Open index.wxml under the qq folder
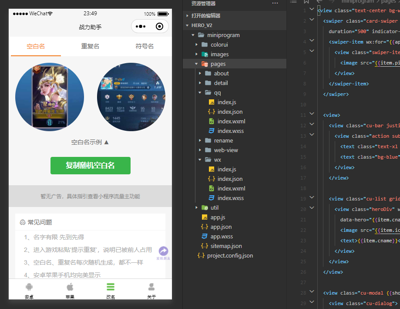The image size is (400, 309). [231, 121]
